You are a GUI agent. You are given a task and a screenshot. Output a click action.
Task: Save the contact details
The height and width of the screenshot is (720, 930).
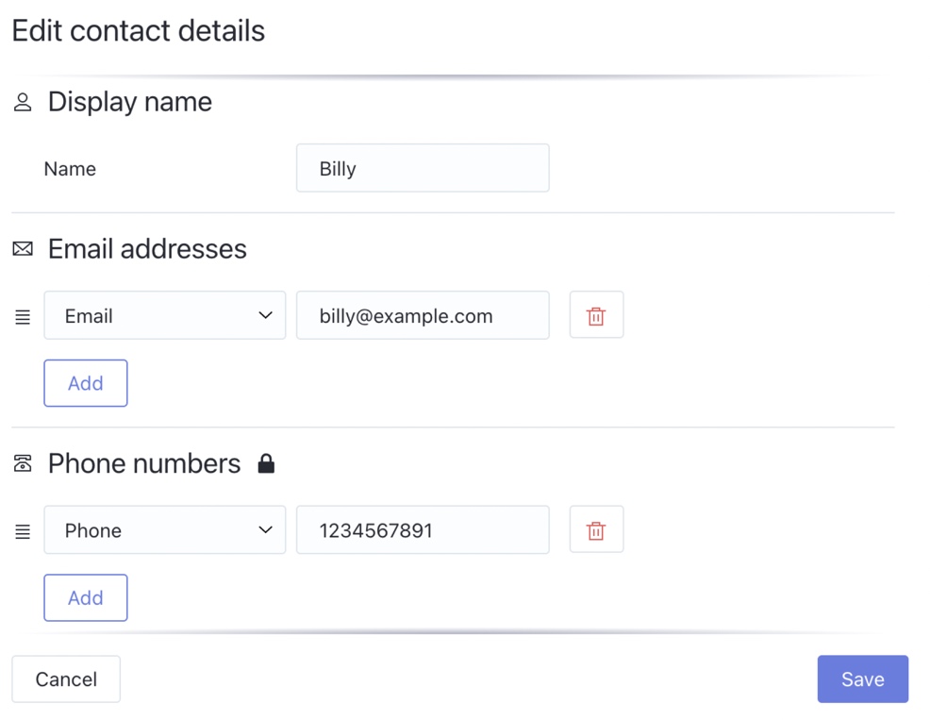(862, 679)
